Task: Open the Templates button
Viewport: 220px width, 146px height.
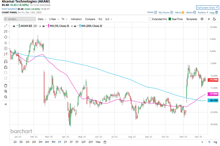Action: pyautogui.click(x=192, y=19)
